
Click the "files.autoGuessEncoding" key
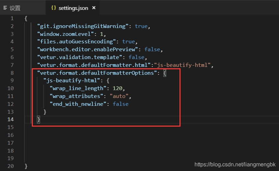77,42
